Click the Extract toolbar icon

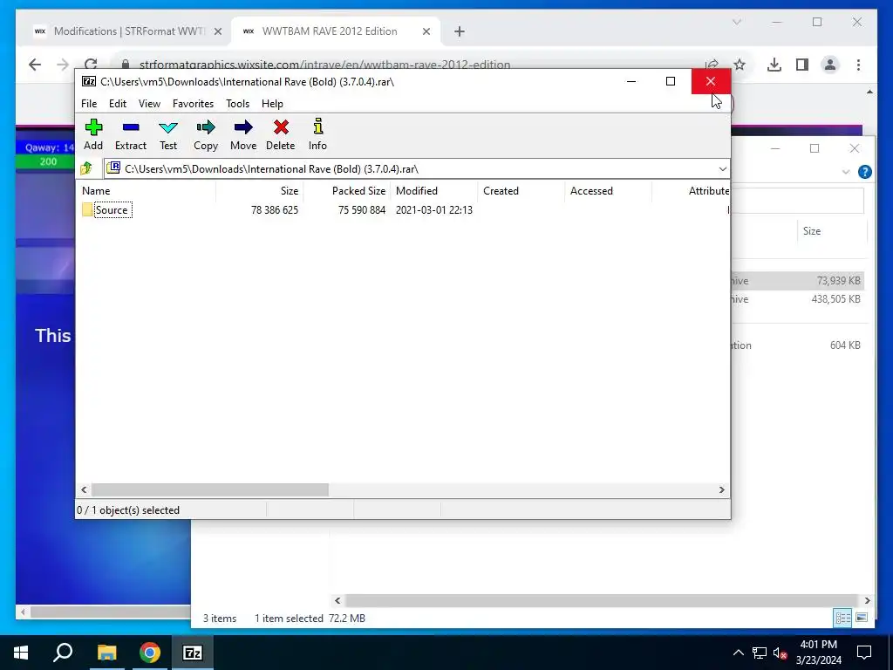tap(131, 135)
